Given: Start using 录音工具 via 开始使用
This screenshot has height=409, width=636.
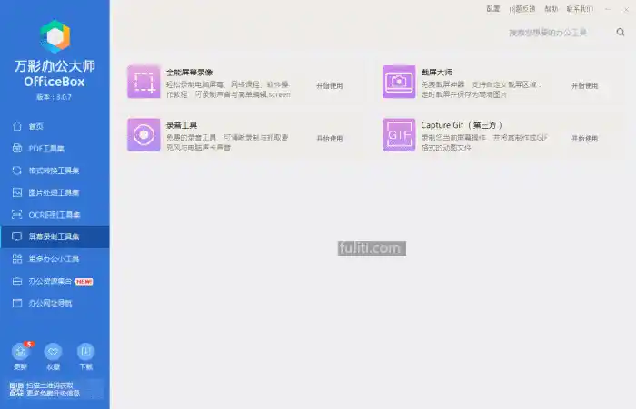Looking at the screenshot, I should click(329, 139).
